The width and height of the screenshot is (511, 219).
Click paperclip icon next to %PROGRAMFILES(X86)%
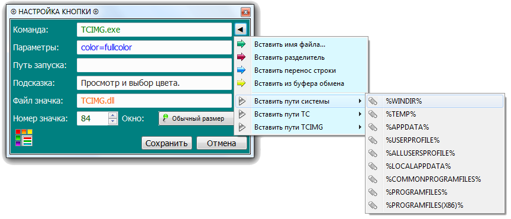(373, 205)
